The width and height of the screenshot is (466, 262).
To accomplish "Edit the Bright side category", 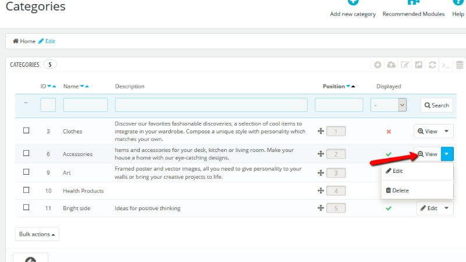I will click(429, 208).
